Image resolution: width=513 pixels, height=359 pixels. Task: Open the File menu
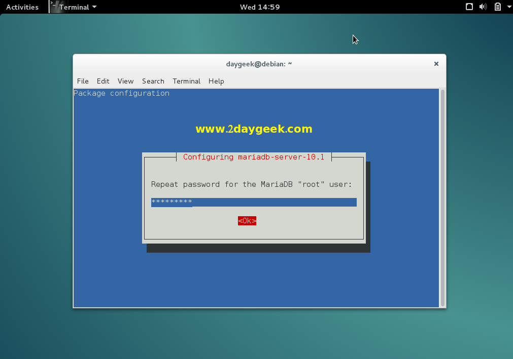click(x=83, y=81)
